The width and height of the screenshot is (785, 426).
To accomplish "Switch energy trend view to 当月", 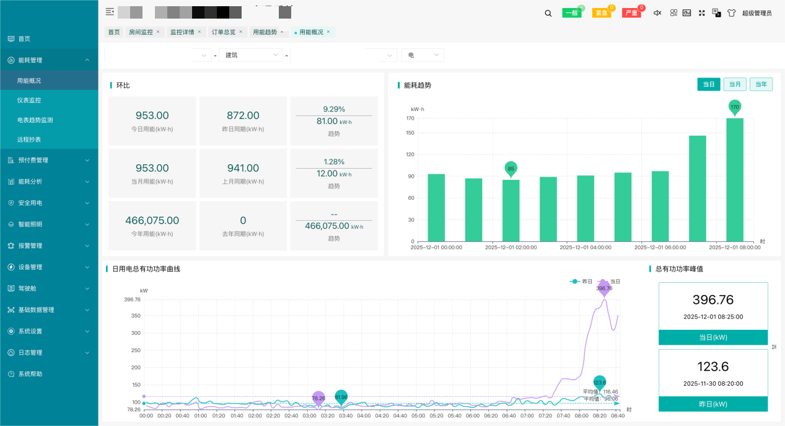I will click(735, 84).
